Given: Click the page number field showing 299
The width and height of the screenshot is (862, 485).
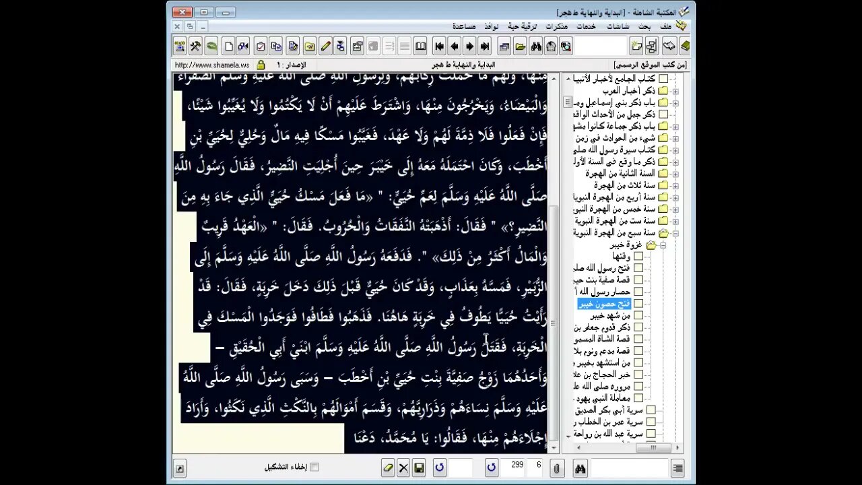Looking at the screenshot, I should coord(514,467).
